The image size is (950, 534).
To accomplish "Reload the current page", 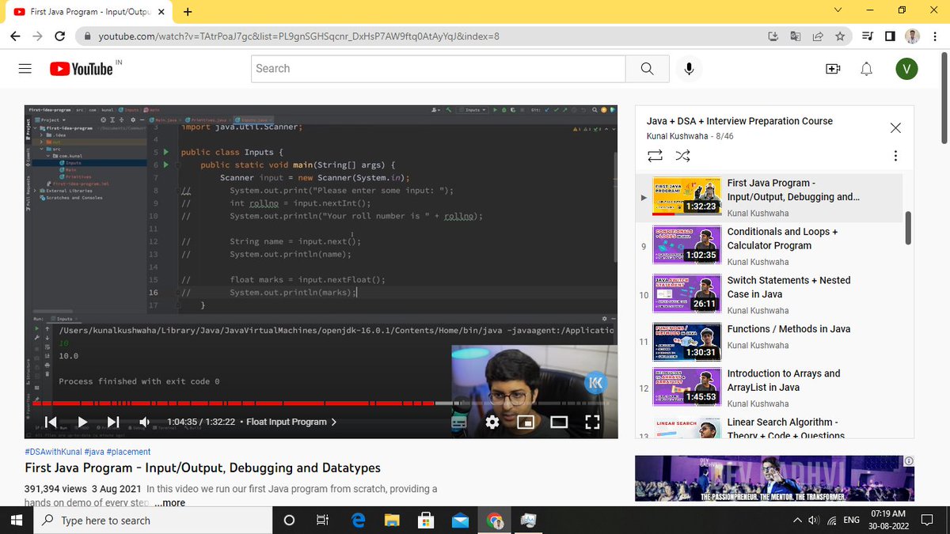I will coord(60,36).
